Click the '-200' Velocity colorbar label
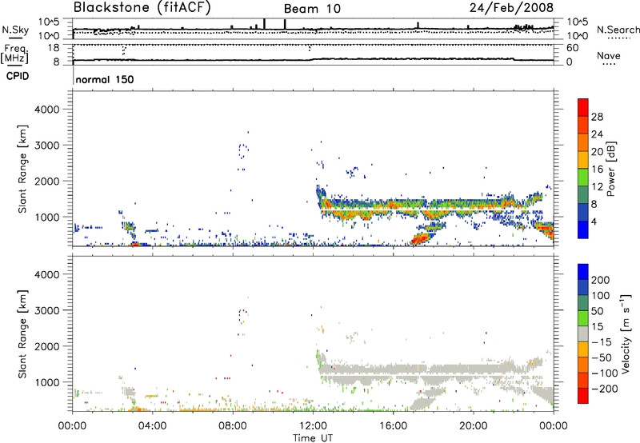This screenshot has width=640, height=443. tap(604, 389)
